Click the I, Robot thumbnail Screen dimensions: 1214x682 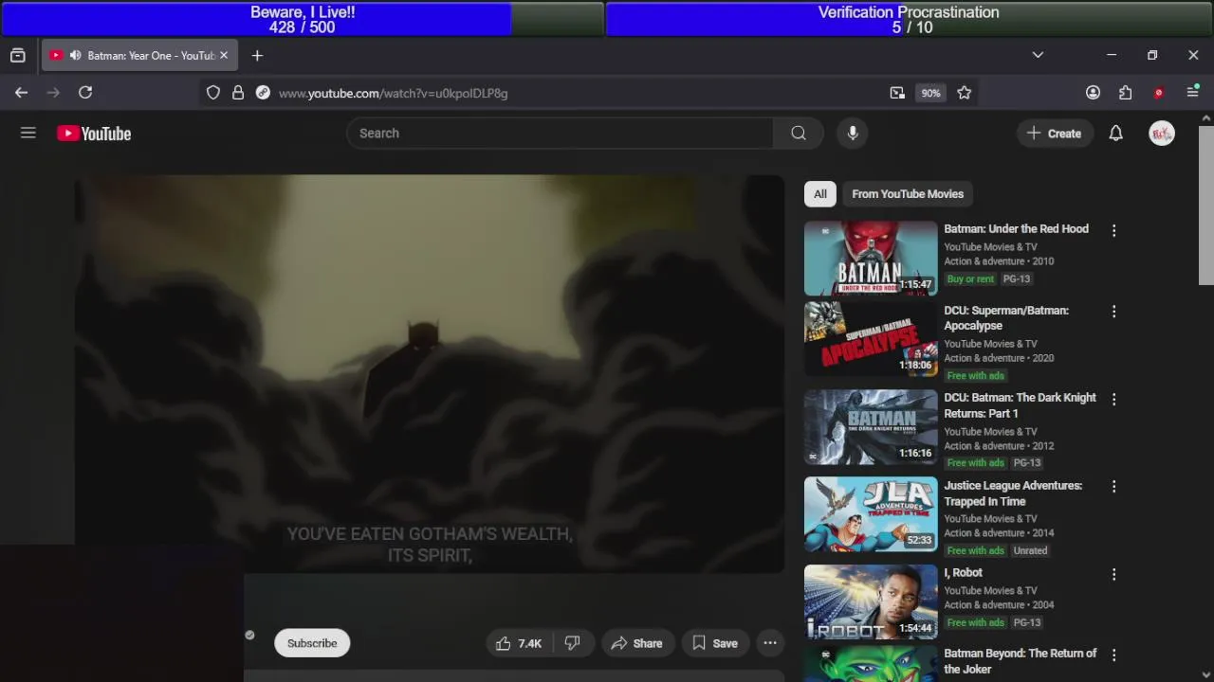click(871, 602)
